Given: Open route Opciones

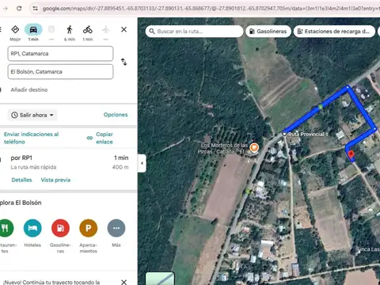Looking at the screenshot, I should tap(116, 115).
